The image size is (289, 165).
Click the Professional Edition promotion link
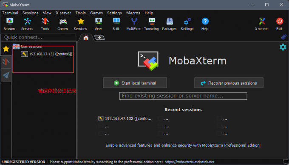click(x=183, y=145)
